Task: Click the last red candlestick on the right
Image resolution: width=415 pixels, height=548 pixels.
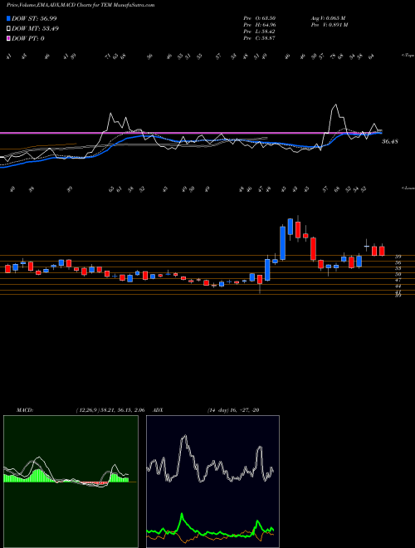Action: [x=382, y=251]
